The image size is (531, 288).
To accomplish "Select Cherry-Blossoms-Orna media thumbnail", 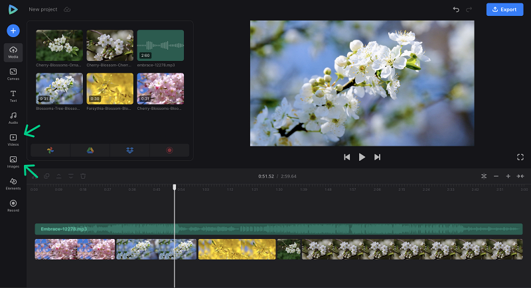I will tap(59, 45).
